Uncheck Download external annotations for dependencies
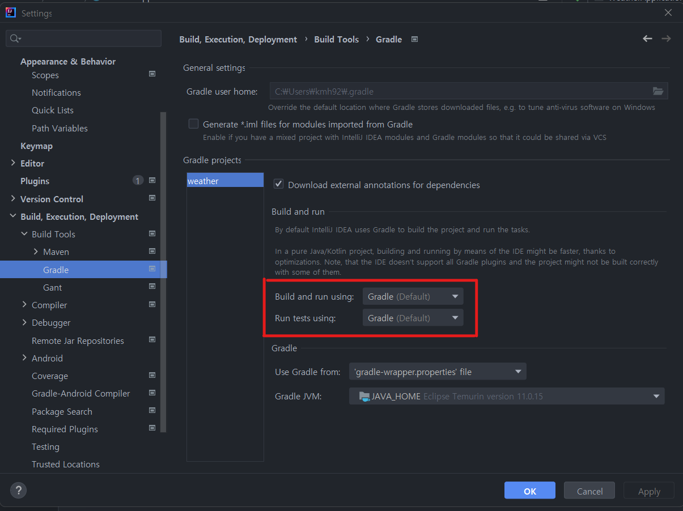 tap(278, 184)
